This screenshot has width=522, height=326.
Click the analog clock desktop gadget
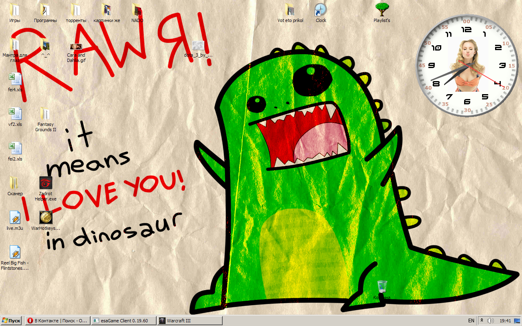coord(467,66)
